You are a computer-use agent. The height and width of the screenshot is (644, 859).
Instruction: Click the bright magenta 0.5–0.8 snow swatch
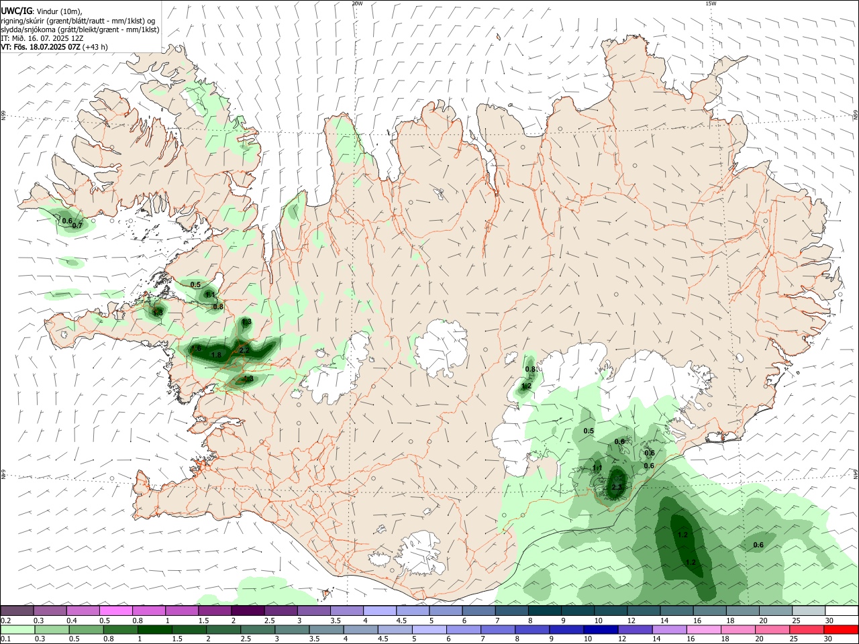click(116, 610)
